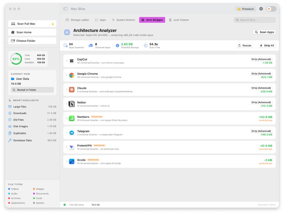Open the System Monitor tab

click(123, 20)
